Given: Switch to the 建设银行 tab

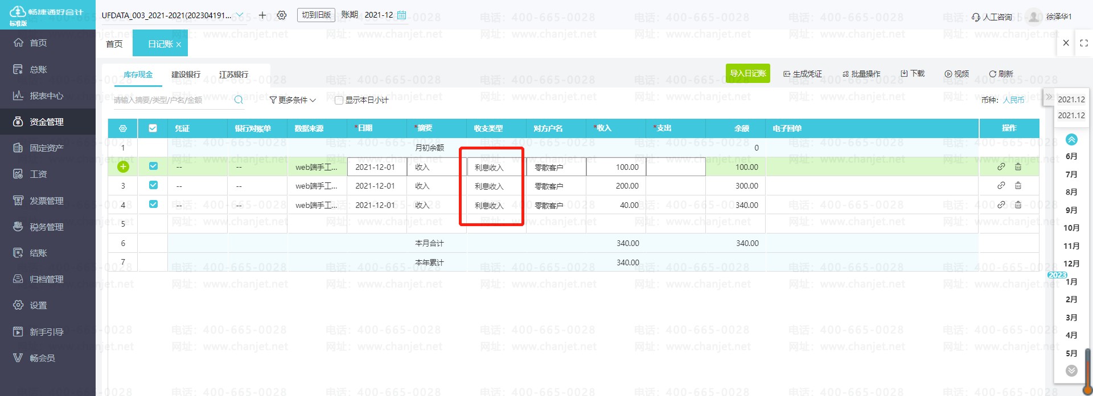Looking at the screenshot, I should point(186,74).
